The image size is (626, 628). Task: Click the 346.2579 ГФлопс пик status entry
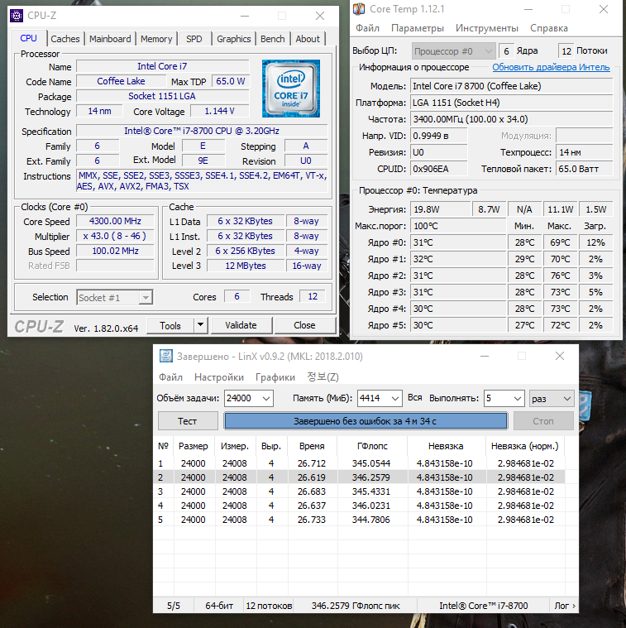356,606
